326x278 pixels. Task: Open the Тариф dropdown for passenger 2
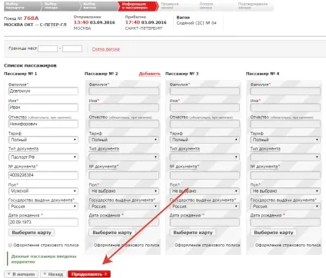(124, 140)
